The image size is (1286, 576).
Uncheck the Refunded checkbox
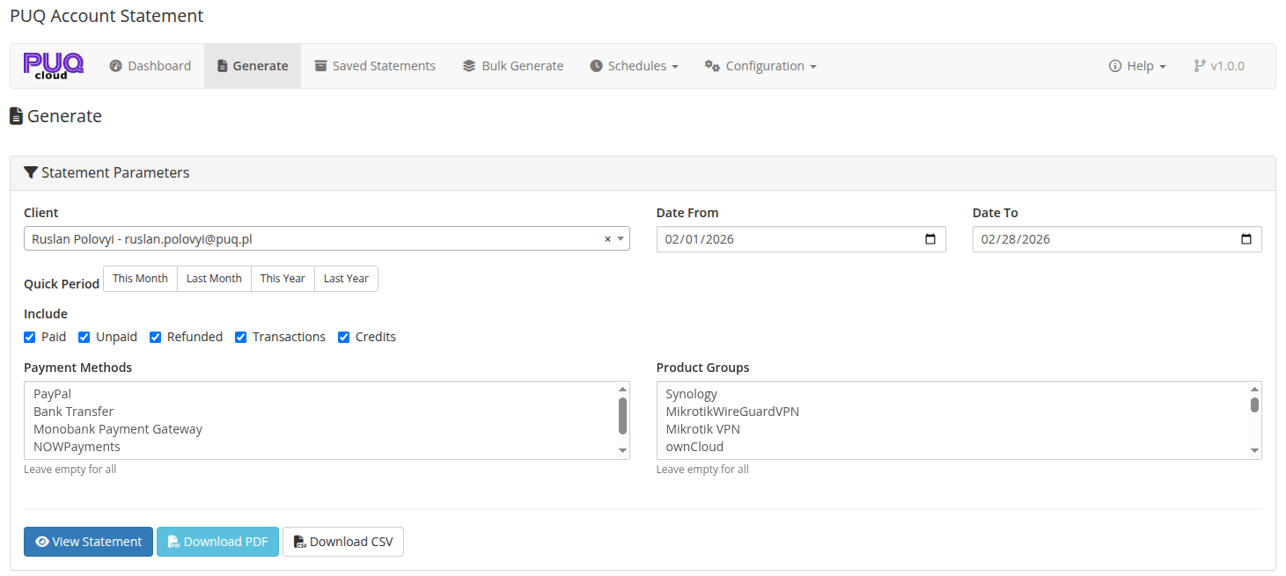coord(155,337)
